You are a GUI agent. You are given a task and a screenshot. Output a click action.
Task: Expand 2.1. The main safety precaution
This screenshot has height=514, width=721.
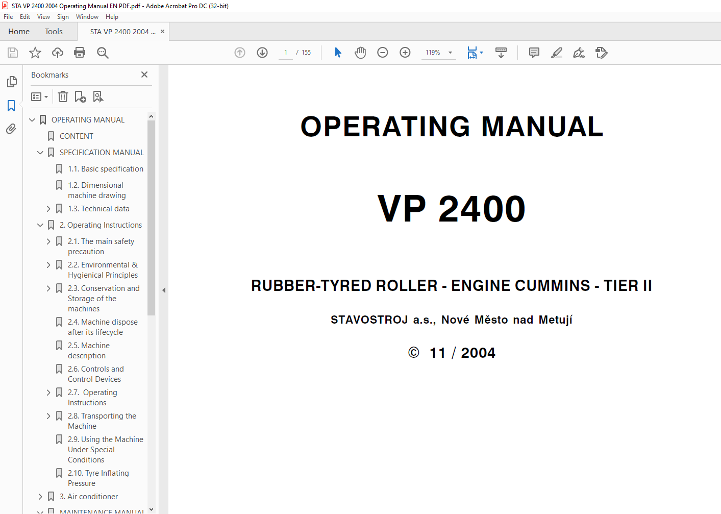[x=48, y=241]
